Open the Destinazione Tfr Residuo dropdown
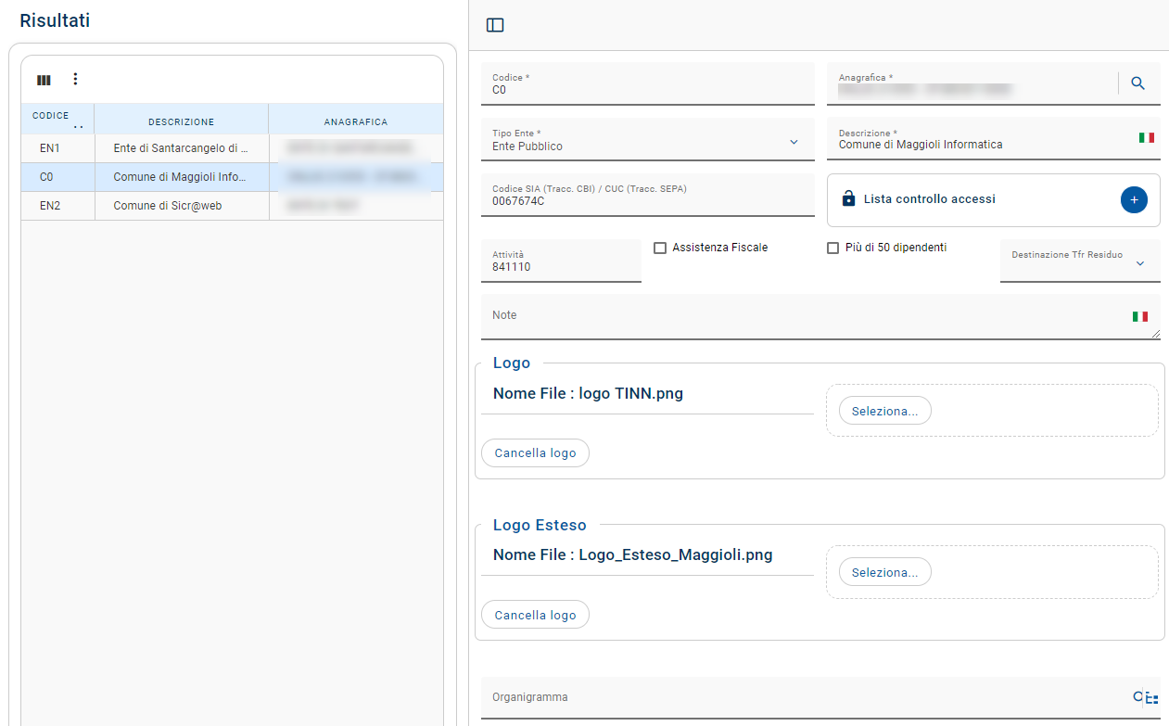 [x=1140, y=263]
